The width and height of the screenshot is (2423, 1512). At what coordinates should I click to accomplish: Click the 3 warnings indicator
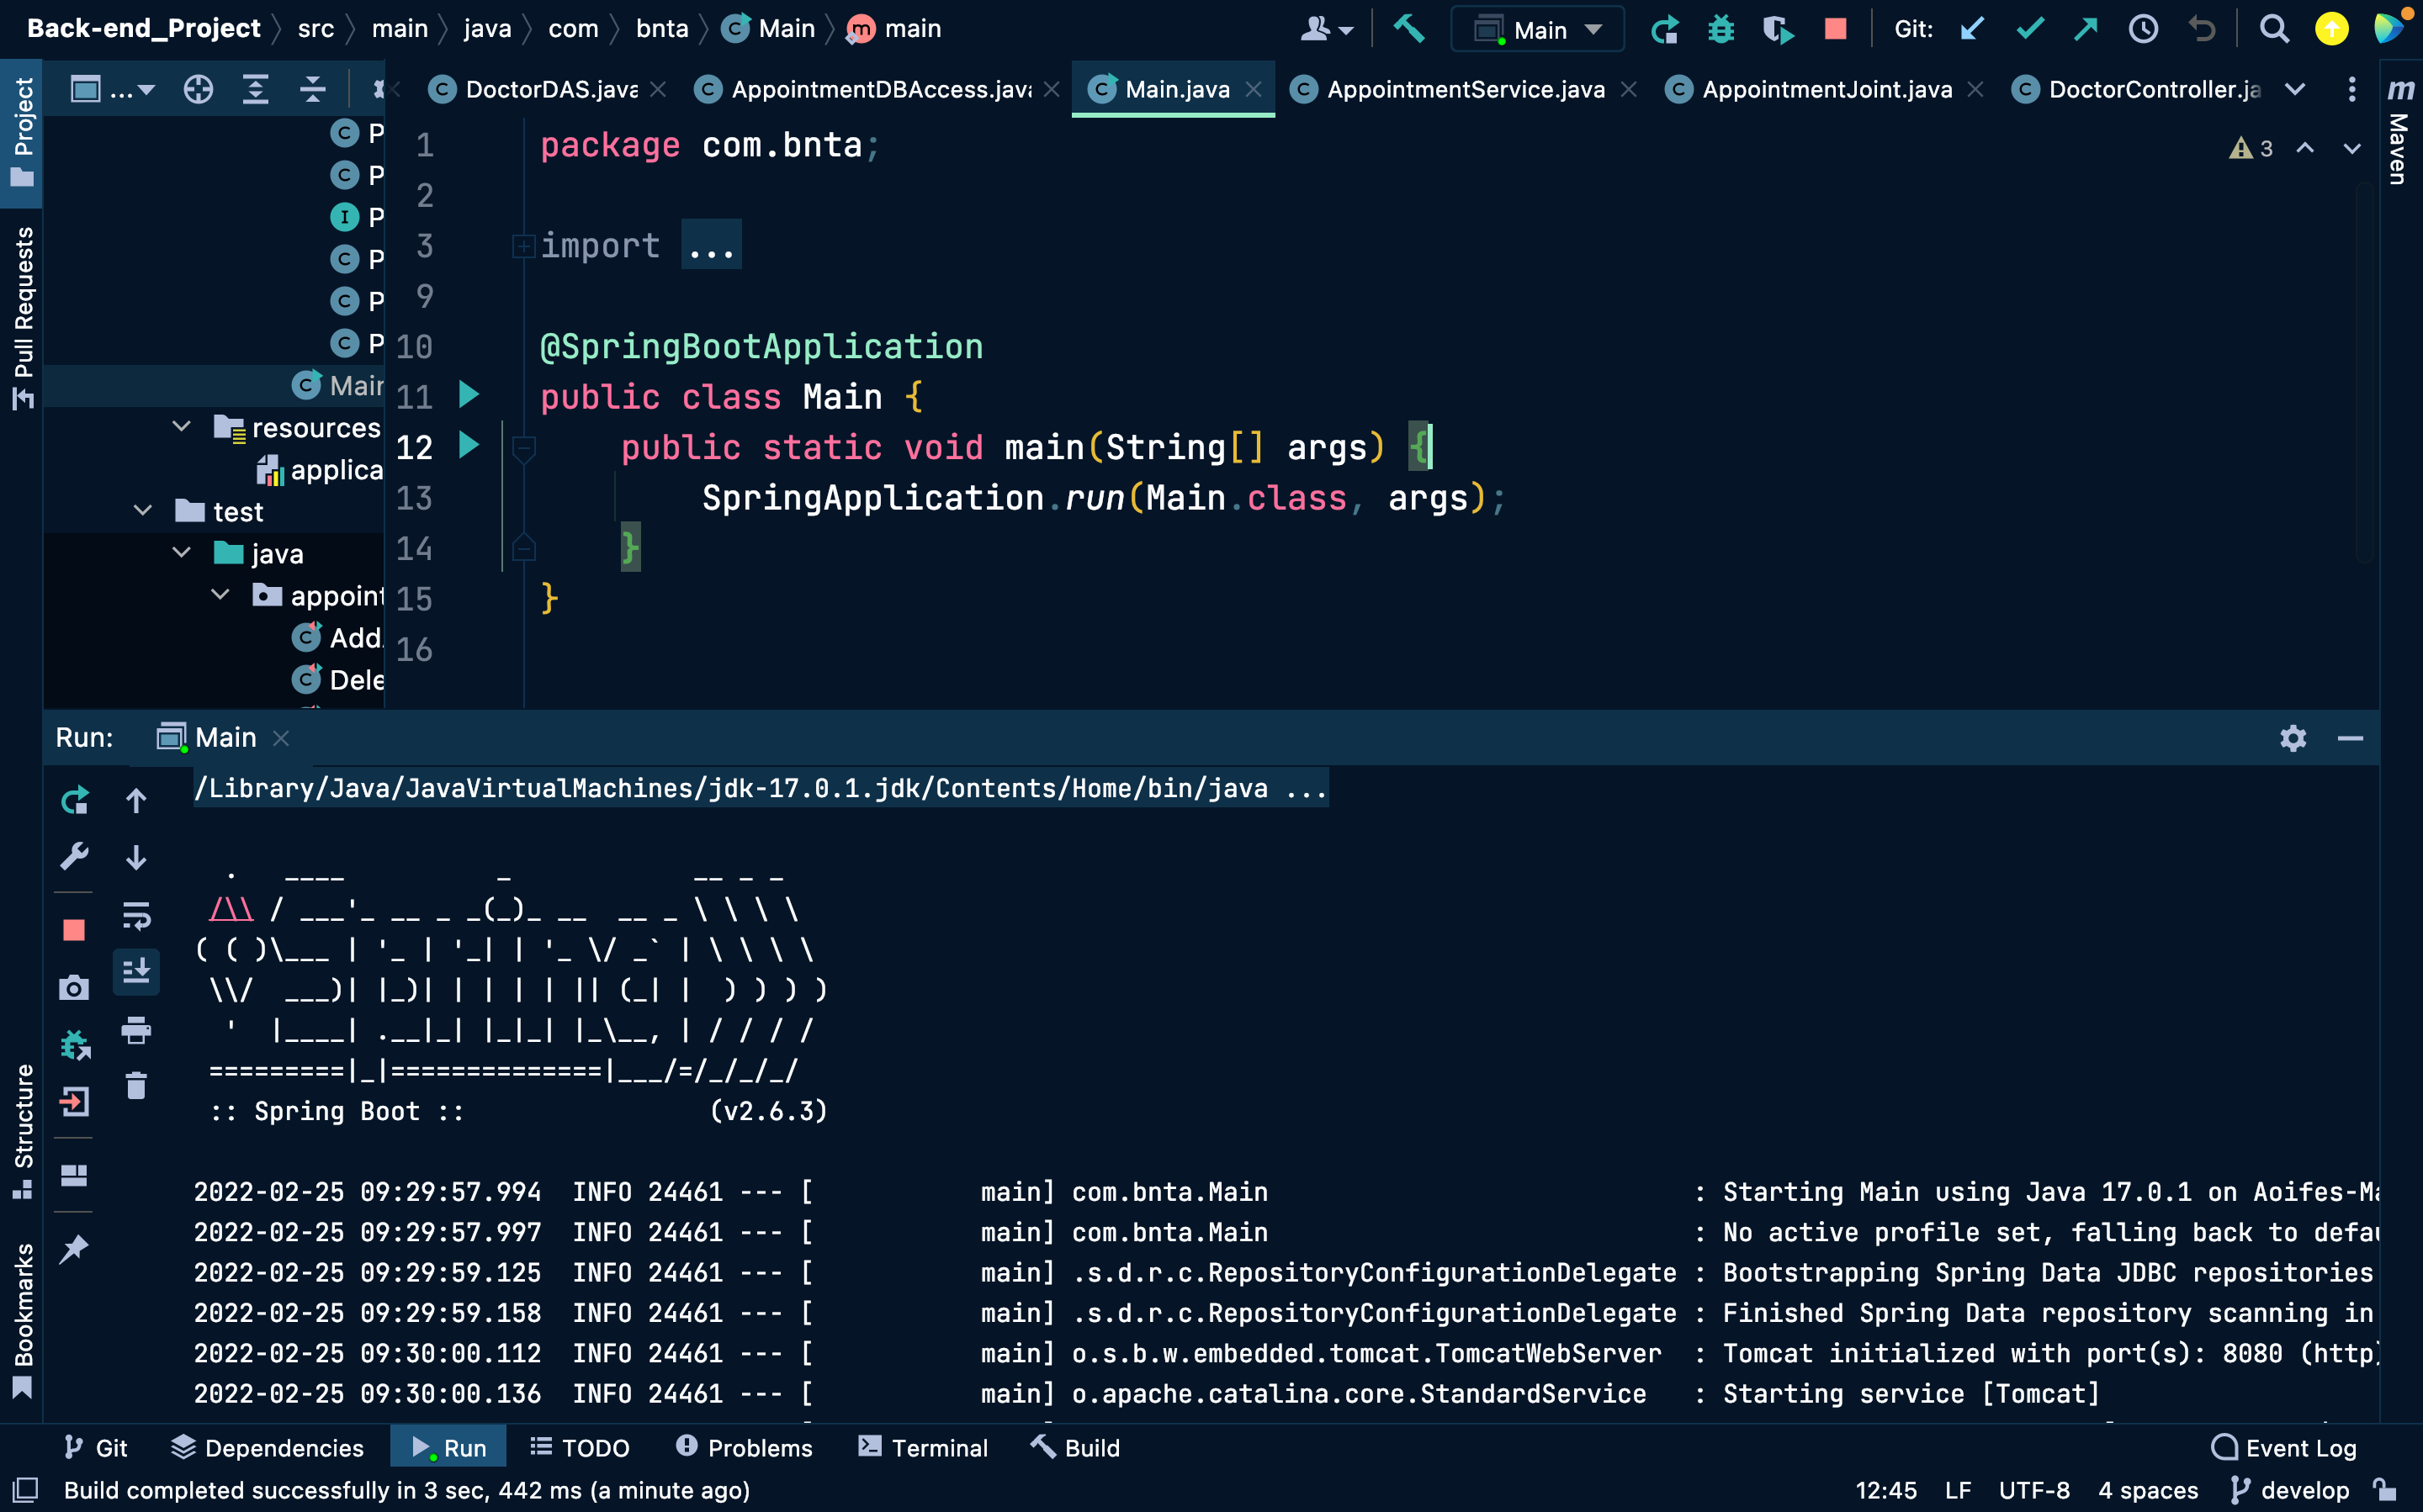click(x=2251, y=148)
